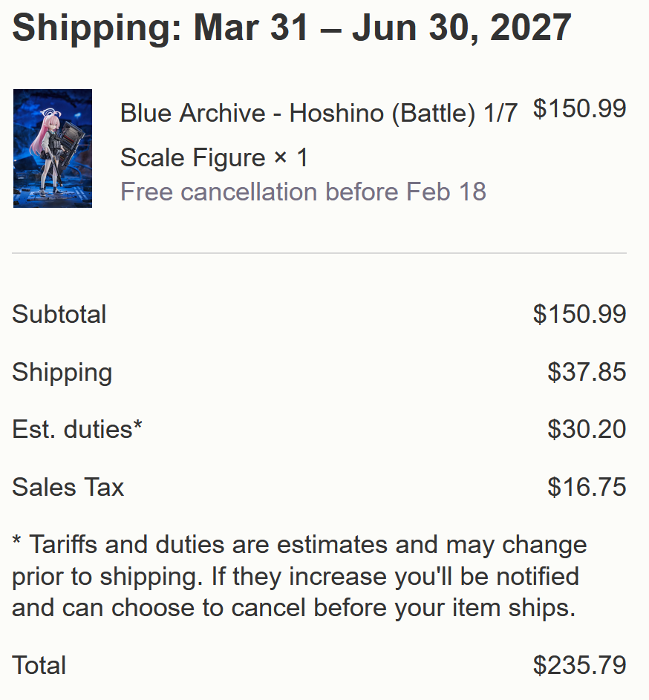The height and width of the screenshot is (700, 649).
Task: Open the Blue Archive Hoshino product title
Action: [x=319, y=114]
